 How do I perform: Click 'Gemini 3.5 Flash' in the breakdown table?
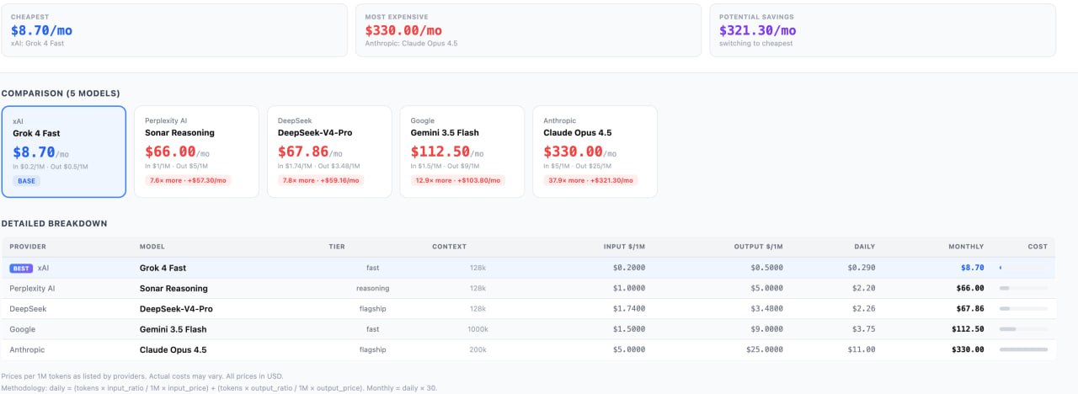(173, 329)
